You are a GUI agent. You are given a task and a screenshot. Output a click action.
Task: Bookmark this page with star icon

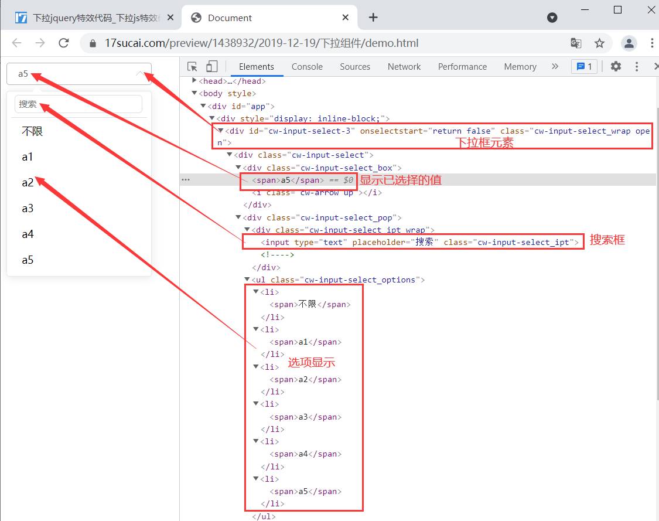click(x=599, y=43)
